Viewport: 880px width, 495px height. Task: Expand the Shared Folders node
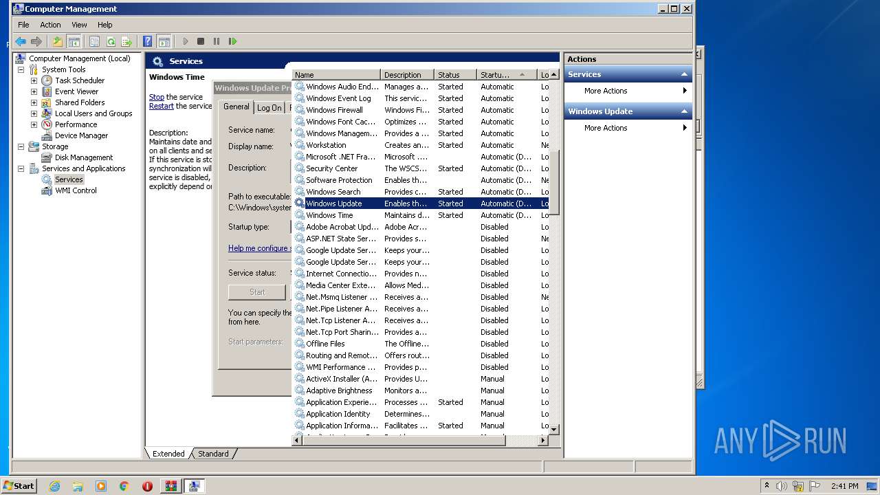point(34,102)
